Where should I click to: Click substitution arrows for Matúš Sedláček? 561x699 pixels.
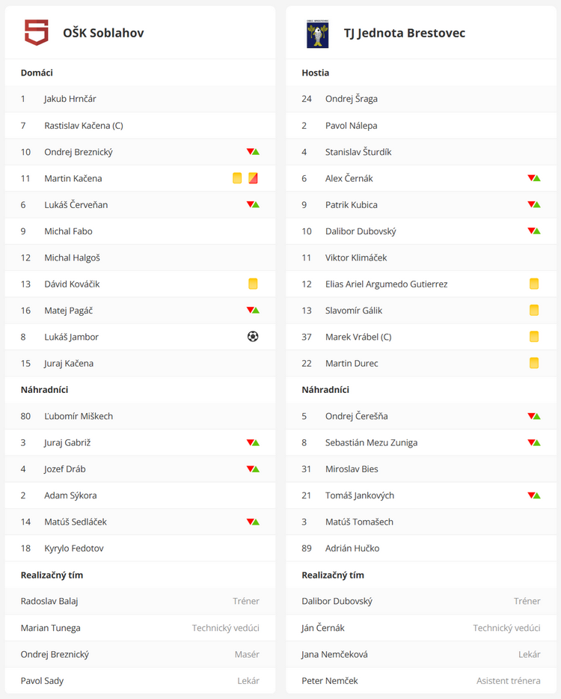pos(253,522)
